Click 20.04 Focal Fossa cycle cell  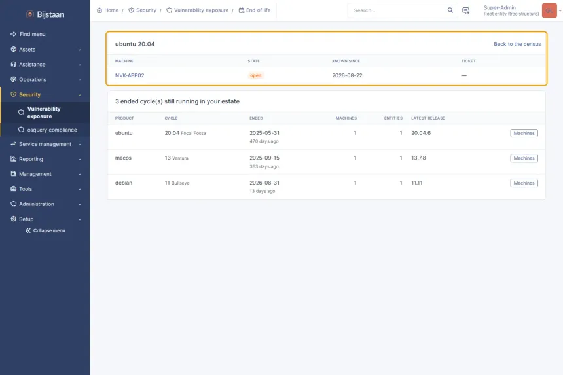pyautogui.click(x=185, y=133)
